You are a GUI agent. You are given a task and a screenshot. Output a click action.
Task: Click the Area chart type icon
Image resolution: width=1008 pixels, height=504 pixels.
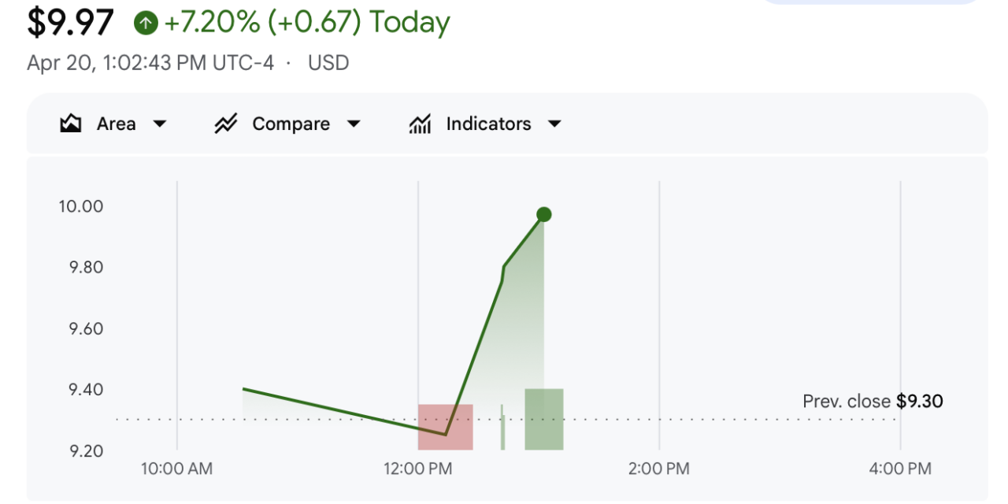point(71,124)
